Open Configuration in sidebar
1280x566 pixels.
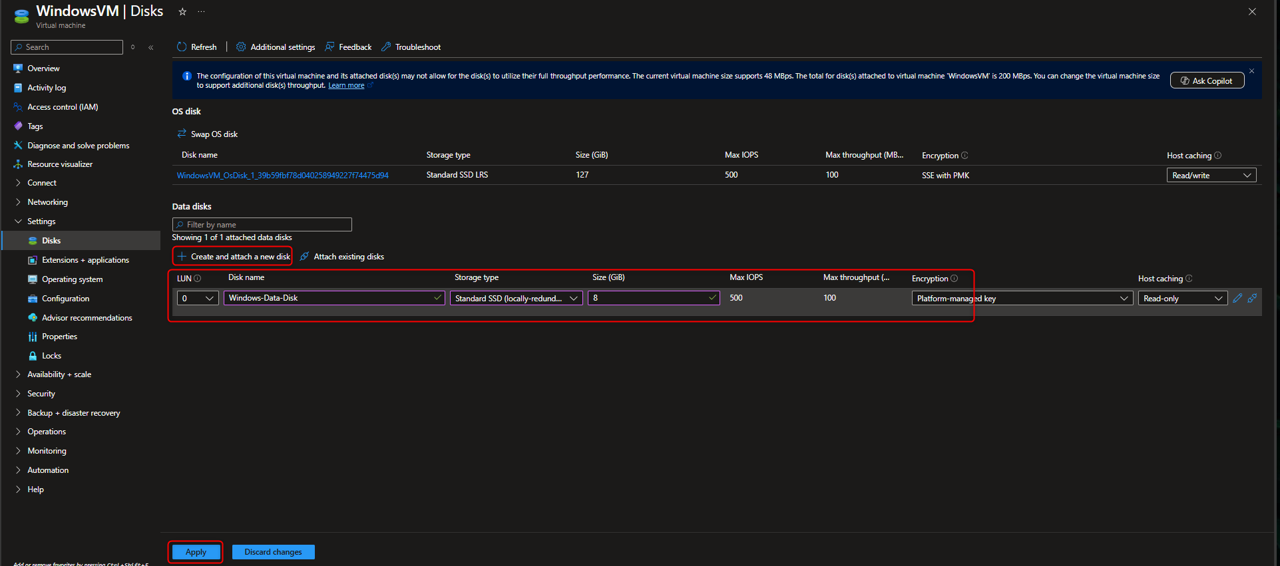pos(65,299)
